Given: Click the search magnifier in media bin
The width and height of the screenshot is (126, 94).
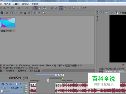Looking at the screenshot, I should click(44, 13).
